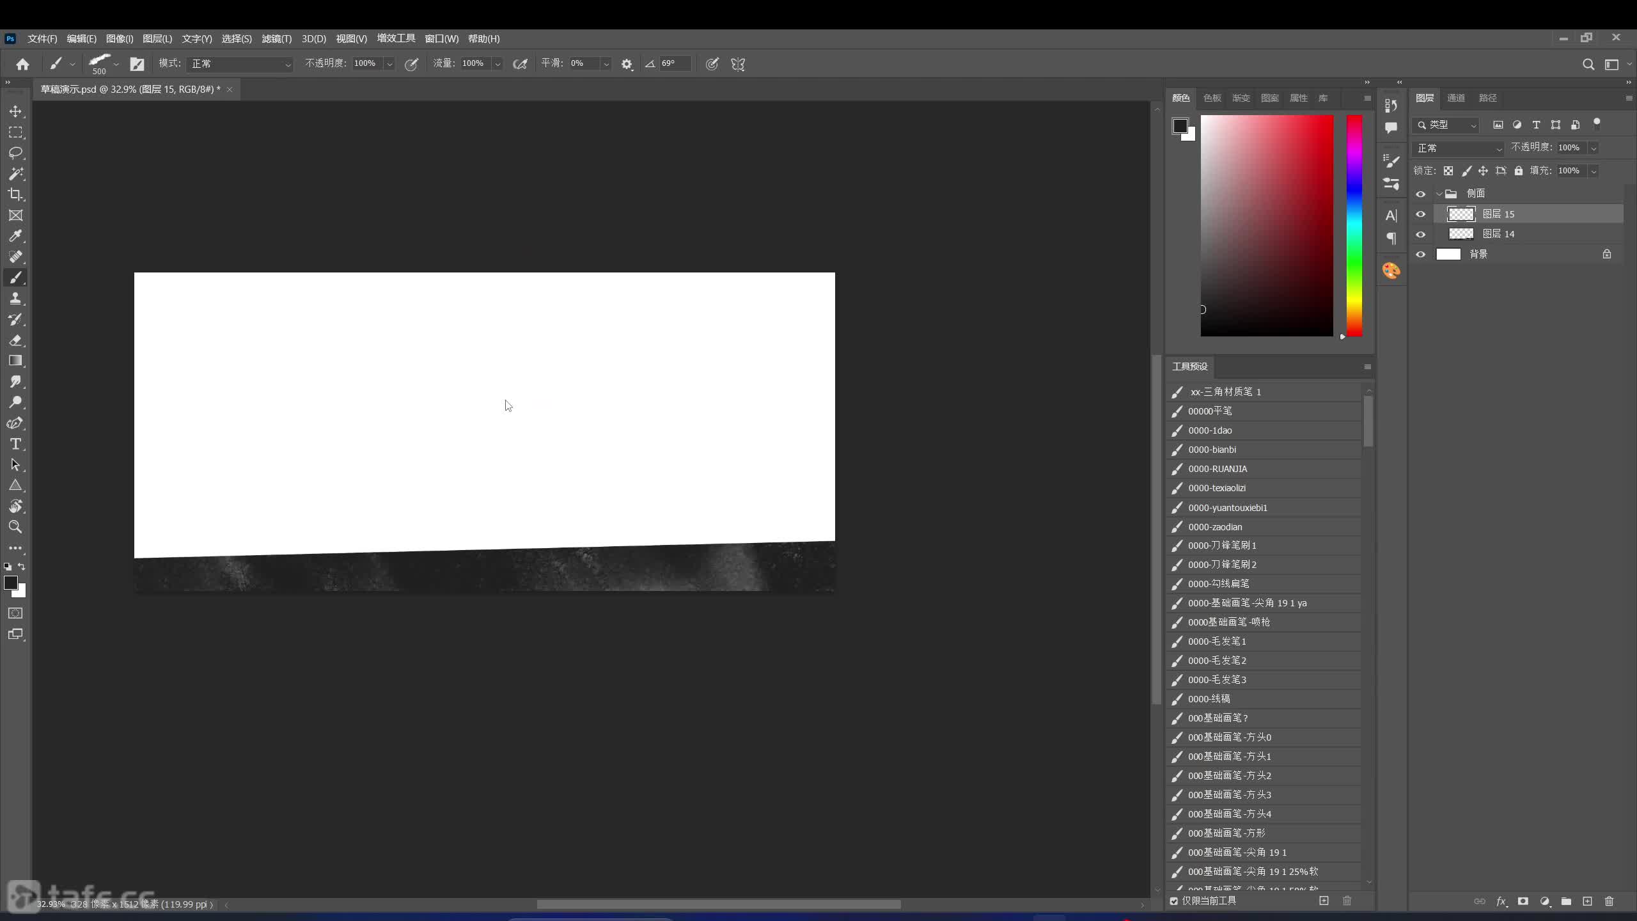Open the 平滑 smoothing dropdown arrow
The height and width of the screenshot is (921, 1637).
click(x=606, y=64)
